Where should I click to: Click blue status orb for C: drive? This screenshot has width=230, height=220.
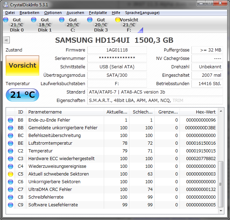[x=62, y=20]
